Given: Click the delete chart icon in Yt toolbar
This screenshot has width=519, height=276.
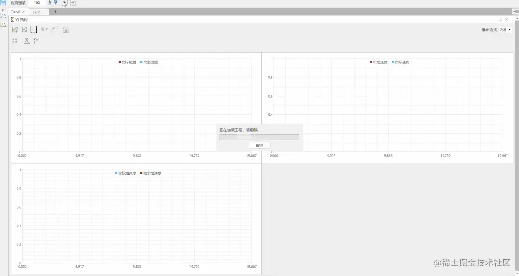Looking at the screenshot, I should 25,30.
